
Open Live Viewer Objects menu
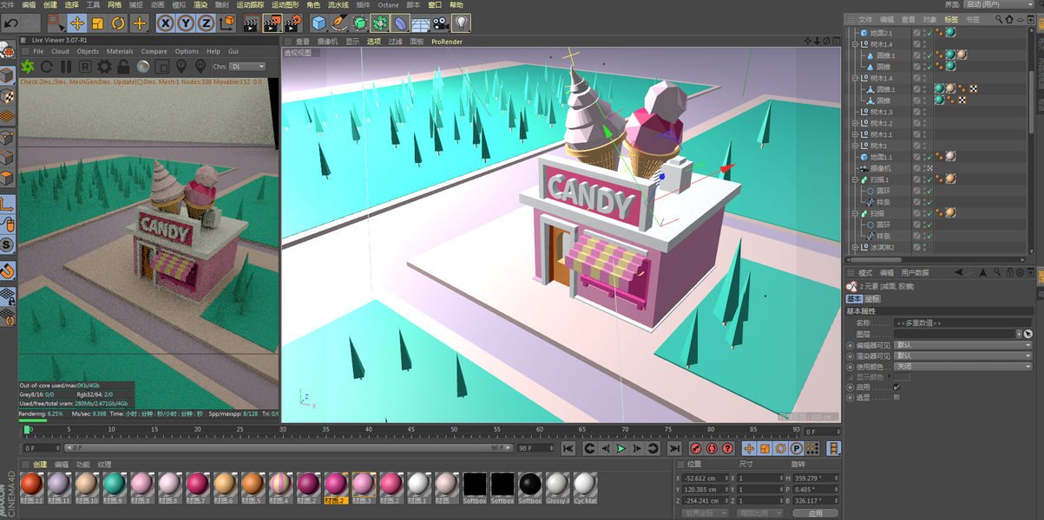tap(88, 51)
